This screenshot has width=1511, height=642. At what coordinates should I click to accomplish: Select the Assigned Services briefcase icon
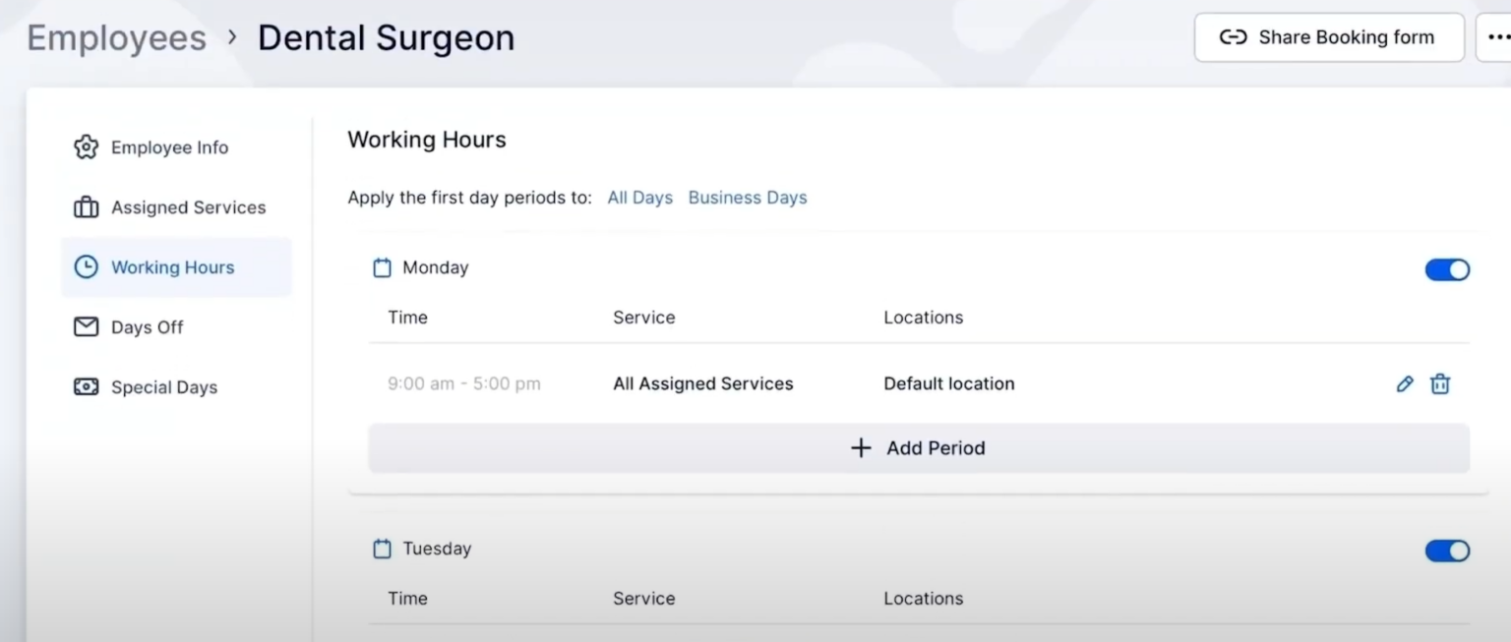coord(87,206)
